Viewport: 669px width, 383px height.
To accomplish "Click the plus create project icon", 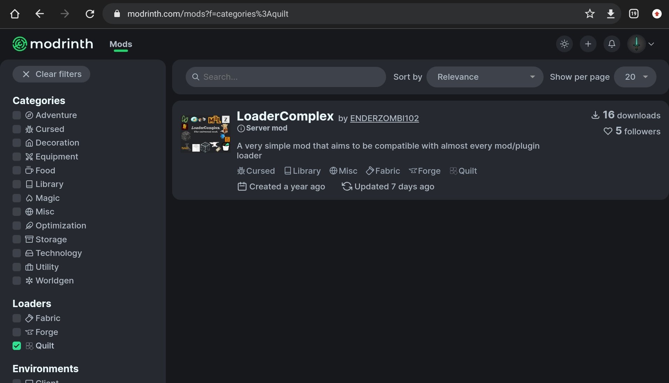I will [588, 44].
